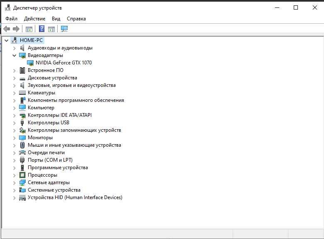Select the Очереди печати row label
This screenshot has width=324, height=239.
click(x=46, y=153)
